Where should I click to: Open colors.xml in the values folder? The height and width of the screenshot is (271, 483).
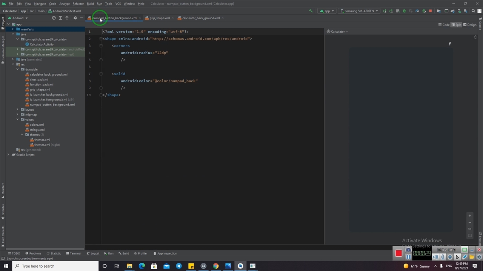tap(37, 125)
